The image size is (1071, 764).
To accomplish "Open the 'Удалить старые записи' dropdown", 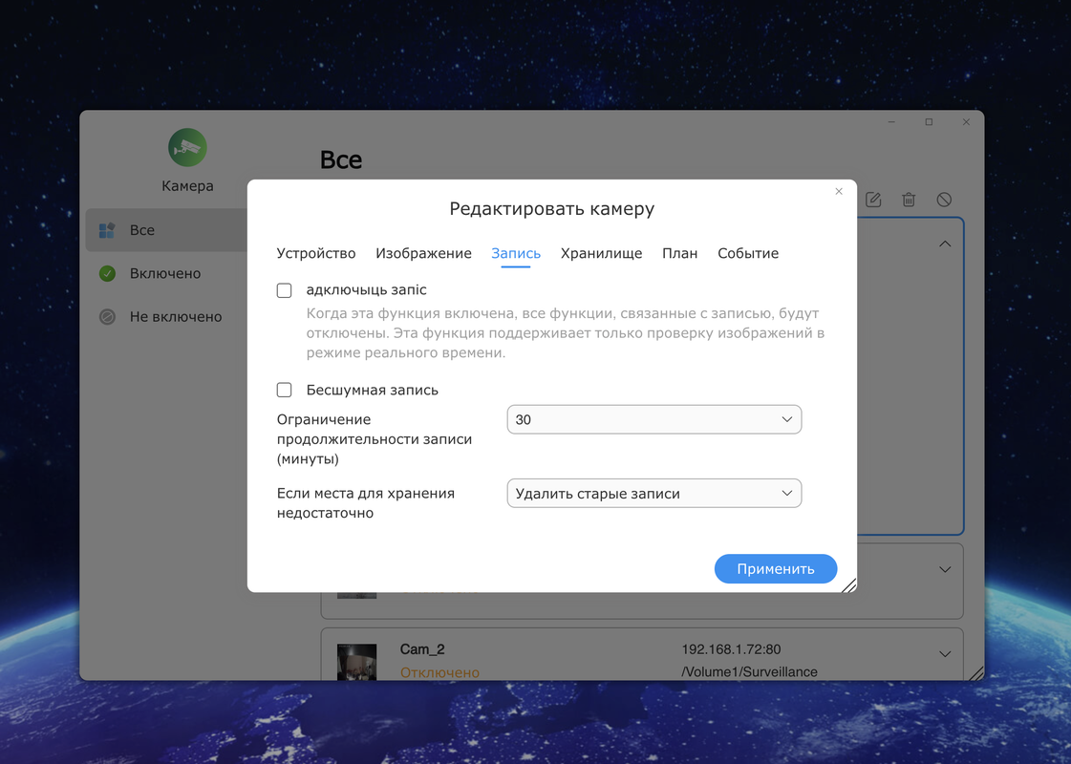I will pyautogui.click(x=653, y=493).
